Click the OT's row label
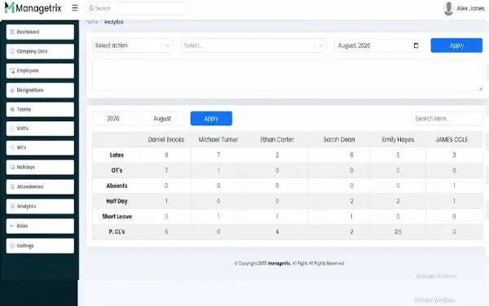The image size is (489, 306). tap(117, 170)
